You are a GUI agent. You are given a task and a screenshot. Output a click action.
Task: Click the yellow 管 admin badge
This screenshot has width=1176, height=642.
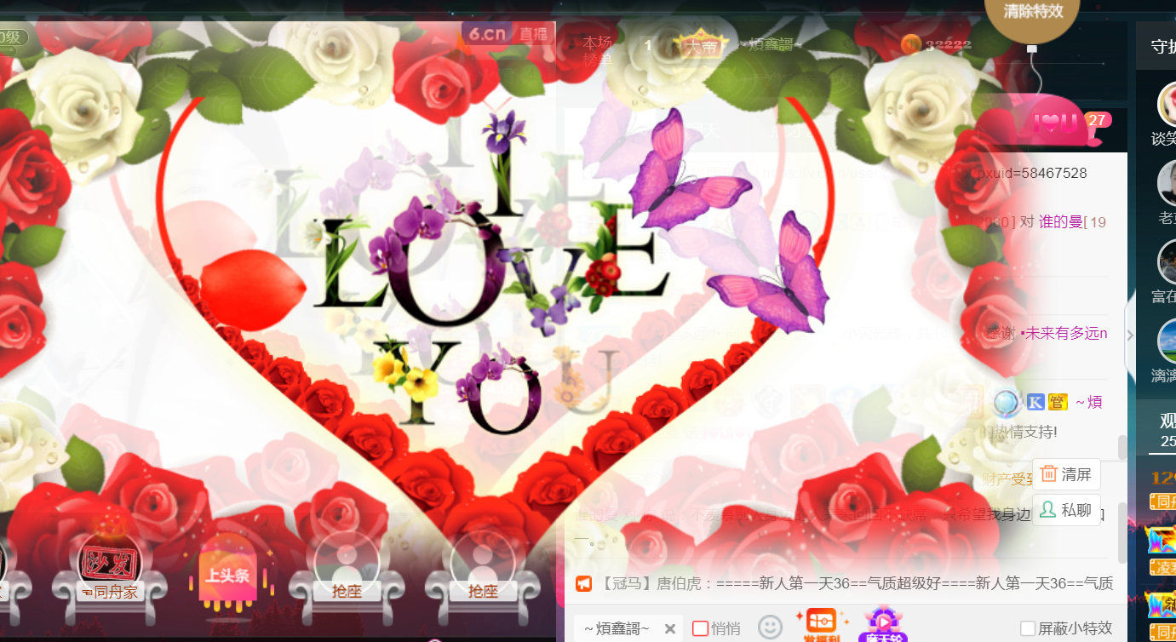tap(1058, 402)
